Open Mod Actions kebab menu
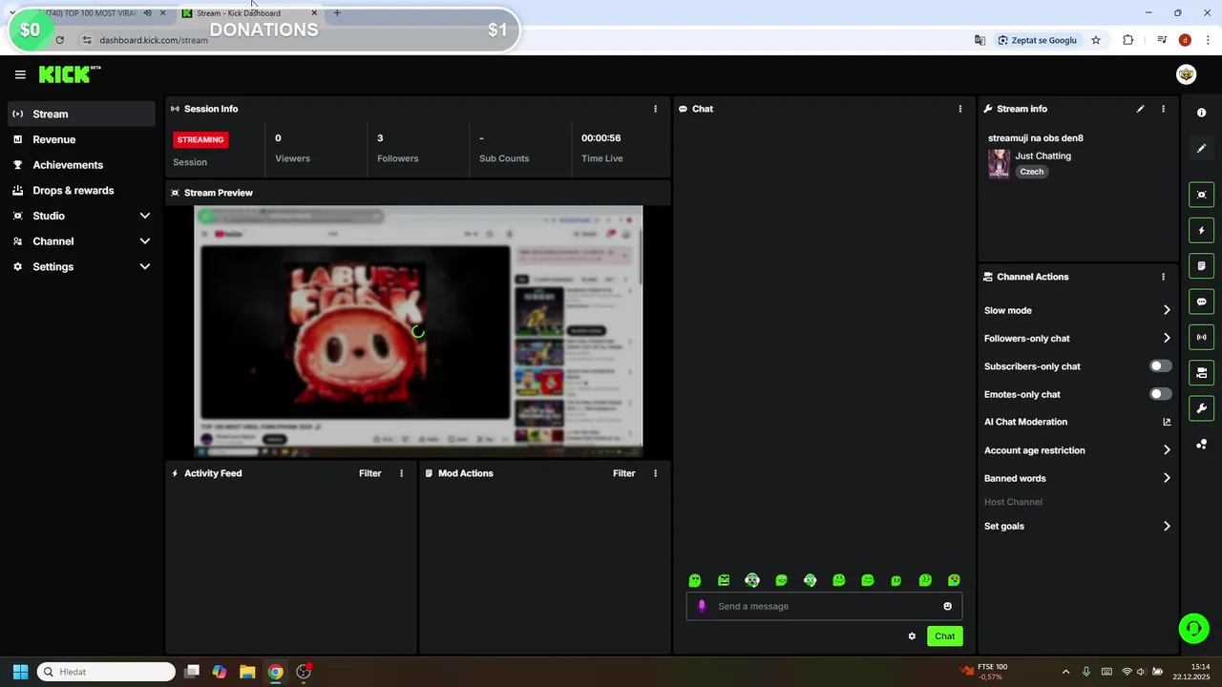Viewport: 1222px width, 687px height. click(655, 473)
